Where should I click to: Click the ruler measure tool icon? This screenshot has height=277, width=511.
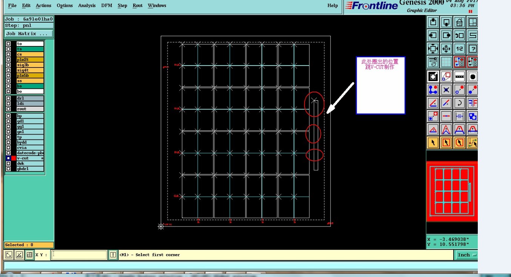459,77
